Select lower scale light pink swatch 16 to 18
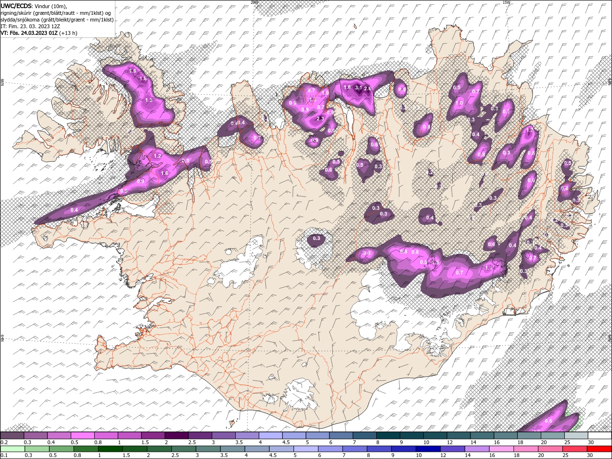The width and height of the screenshot is (612, 459). click(x=501, y=448)
